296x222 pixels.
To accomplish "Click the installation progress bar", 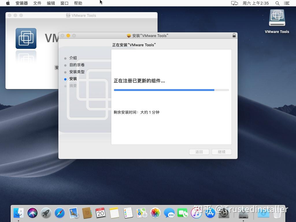I will 171,90.
